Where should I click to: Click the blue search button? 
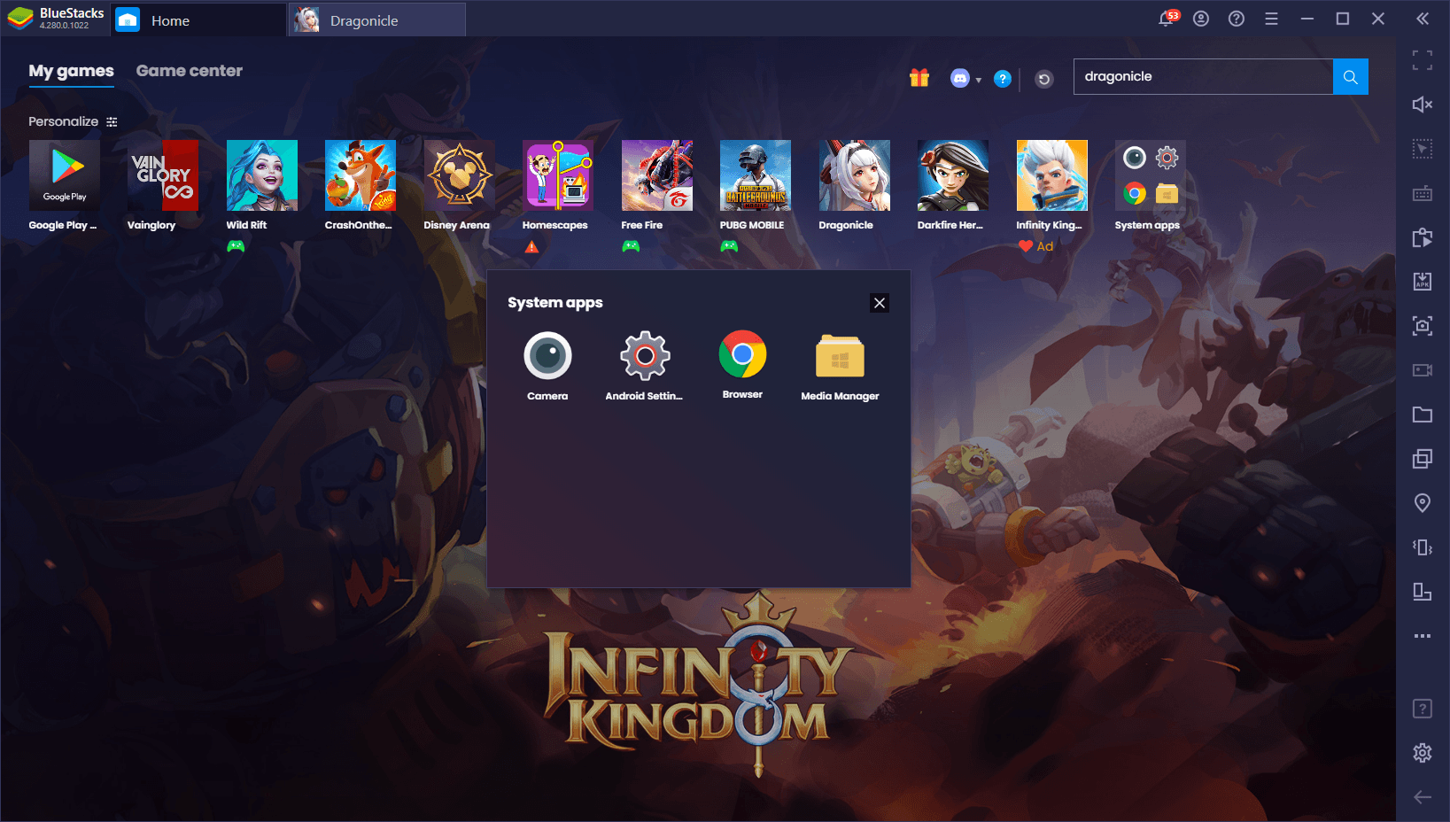click(1351, 76)
